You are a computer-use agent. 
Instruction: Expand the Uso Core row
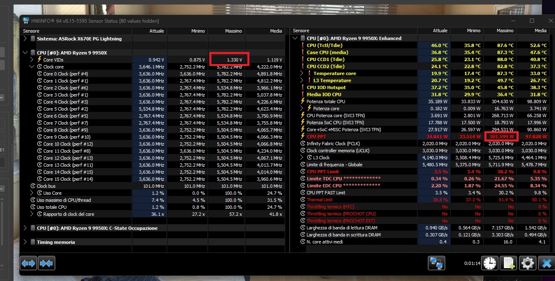pyautogui.click(x=32, y=193)
